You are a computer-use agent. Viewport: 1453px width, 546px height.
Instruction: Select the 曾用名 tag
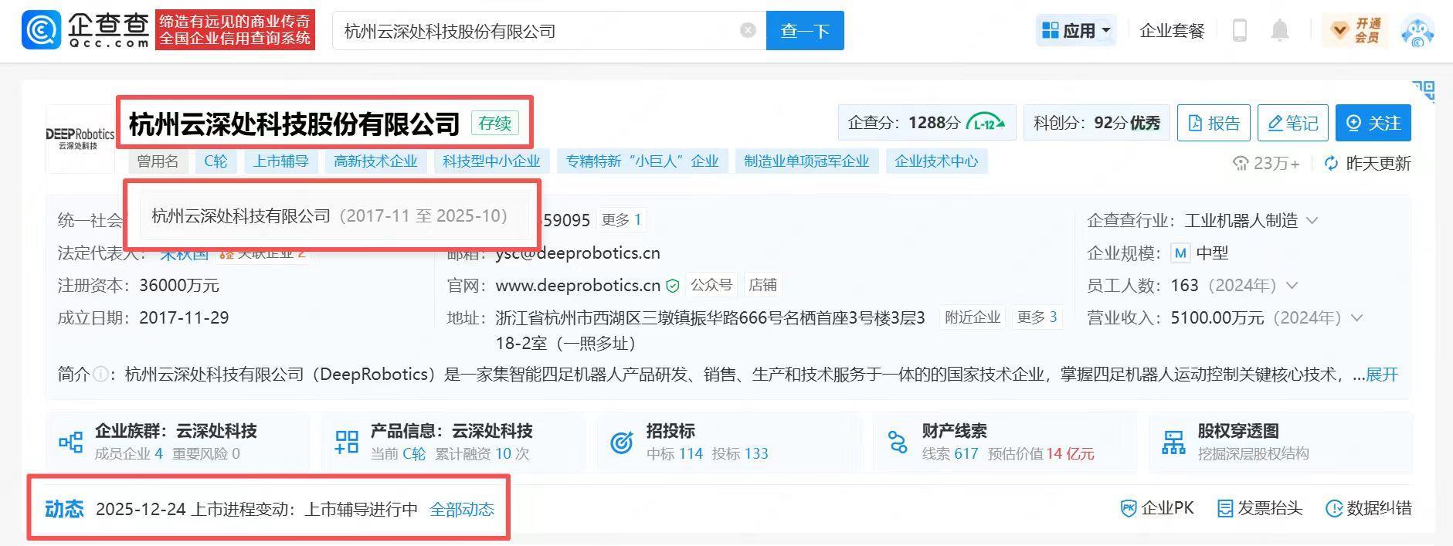pyautogui.click(x=158, y=161)
